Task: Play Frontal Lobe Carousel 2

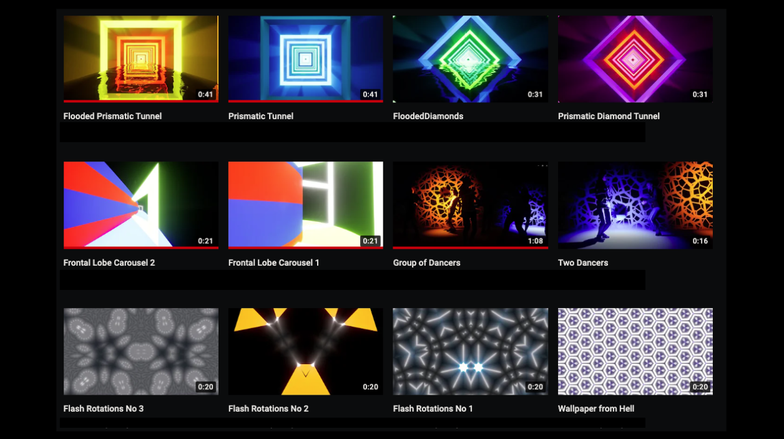Action: (140, 205)
